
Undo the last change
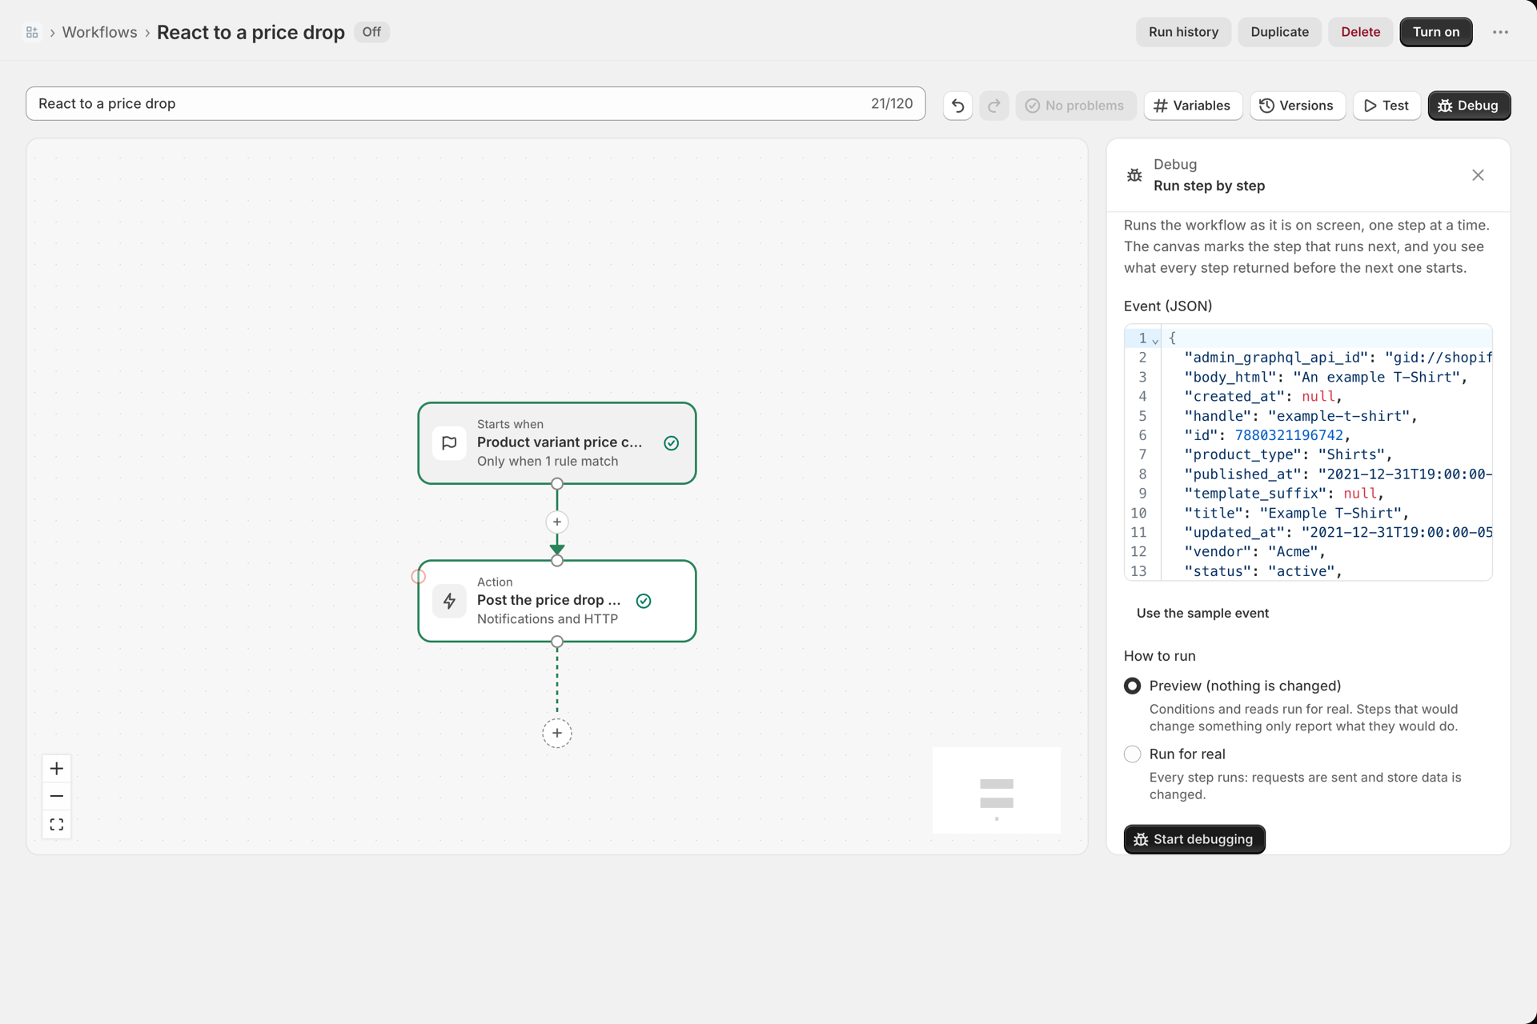coord(957,106)
